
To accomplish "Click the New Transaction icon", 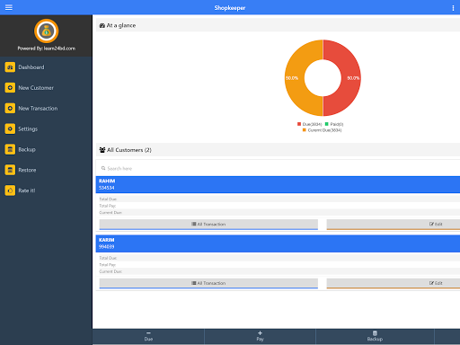I will tap(10, 108).
